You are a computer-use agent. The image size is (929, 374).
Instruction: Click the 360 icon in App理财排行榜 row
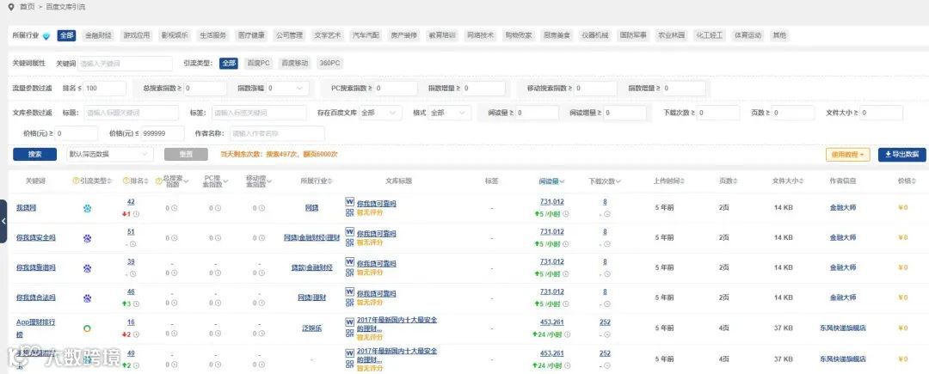(x=87, y=328)
